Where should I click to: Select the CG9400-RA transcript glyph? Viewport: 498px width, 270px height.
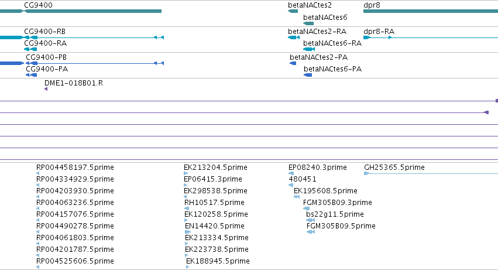[30, 49]
